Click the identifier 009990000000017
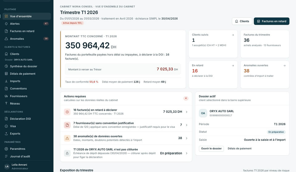Viewport: 296px width, 172px height. pyautogui.click(x=221, y=115)
